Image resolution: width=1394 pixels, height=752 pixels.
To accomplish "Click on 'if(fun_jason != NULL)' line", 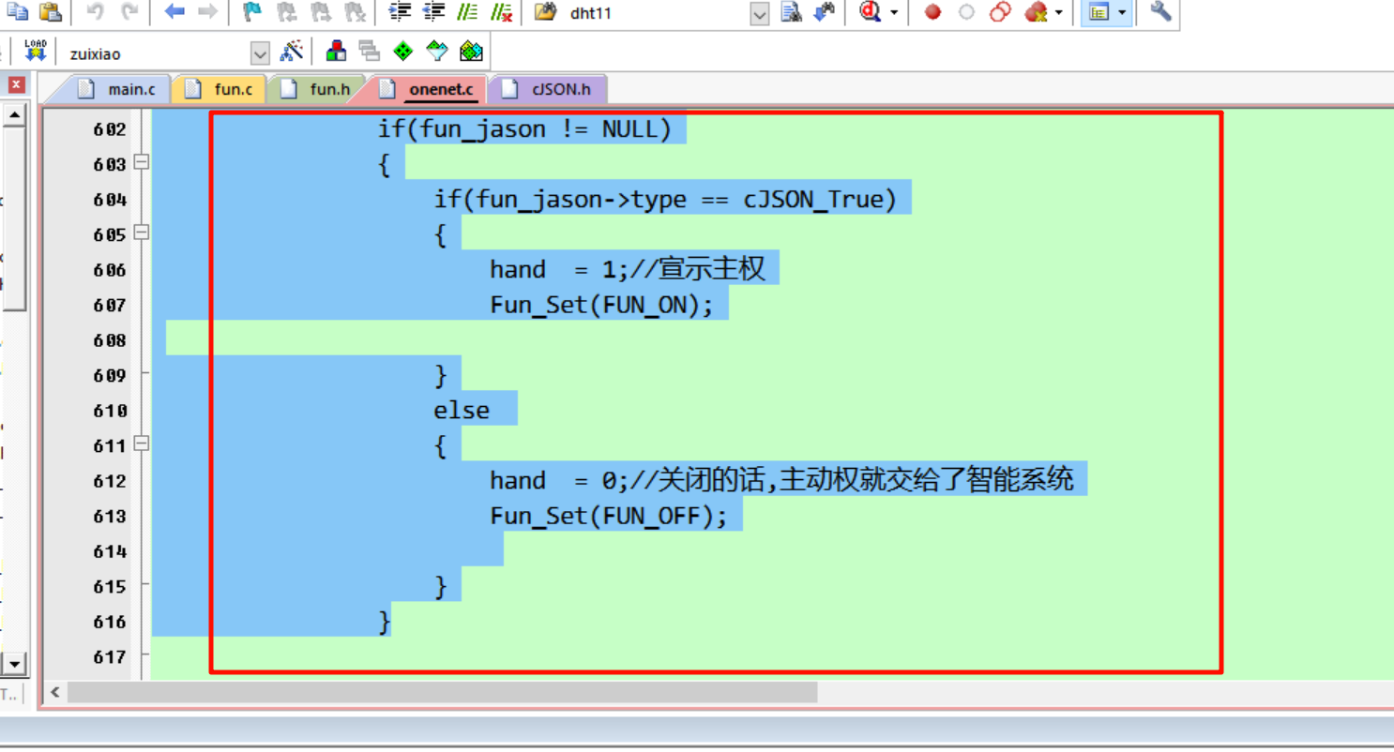I will [525, 129].
